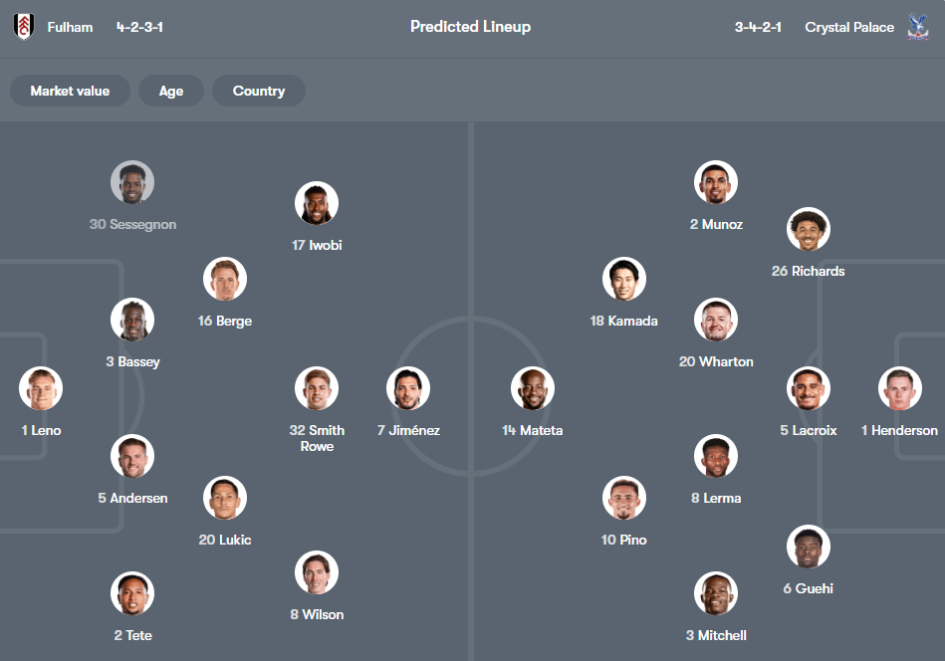The height and width of the screenshot is (661, 945).
Task: Select goalkeeper Henderson's player photo
Action: [x=899, y=388]
